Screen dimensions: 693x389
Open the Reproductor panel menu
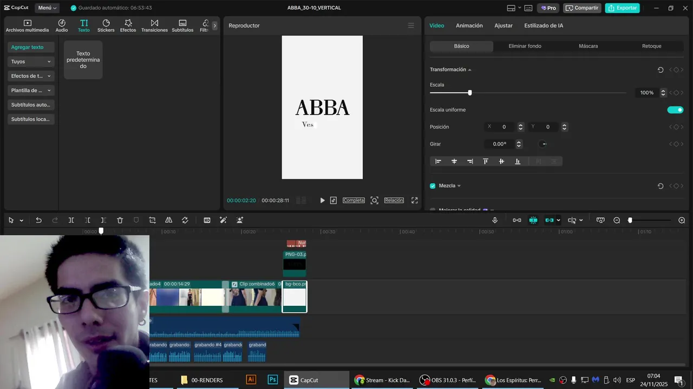coord(411,25)
